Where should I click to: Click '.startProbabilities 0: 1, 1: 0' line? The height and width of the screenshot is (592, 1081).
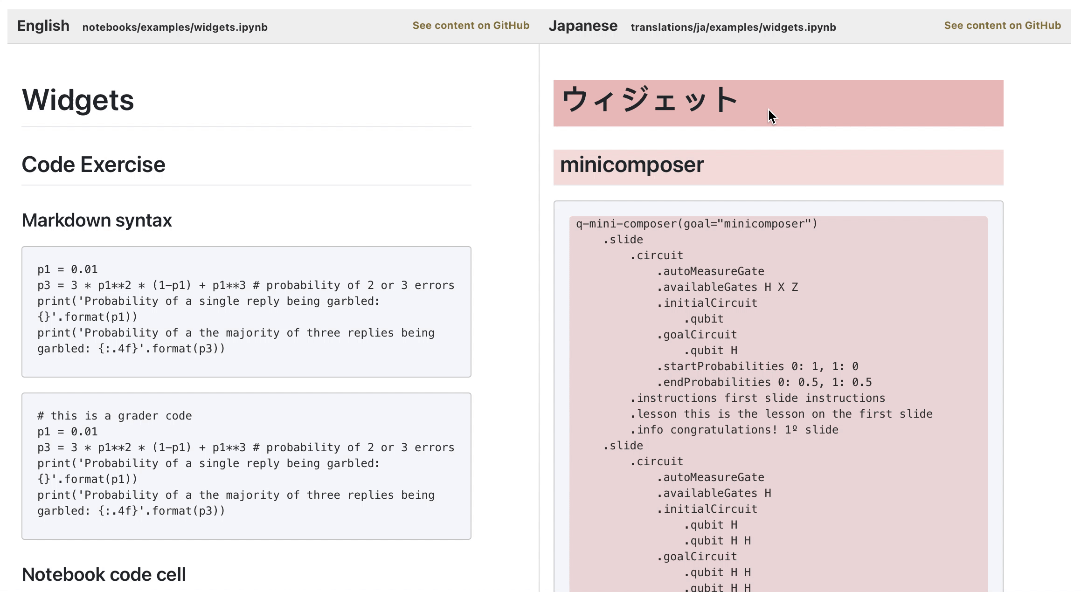[x=758, y=366]
